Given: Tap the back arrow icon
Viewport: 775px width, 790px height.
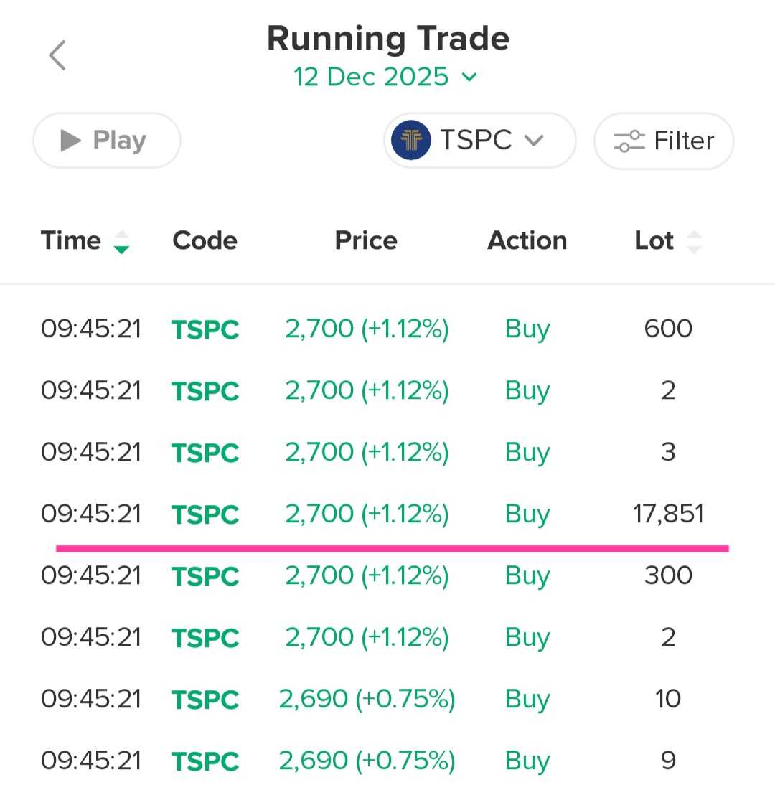Looking at the screenshot, I should (57, 55).
